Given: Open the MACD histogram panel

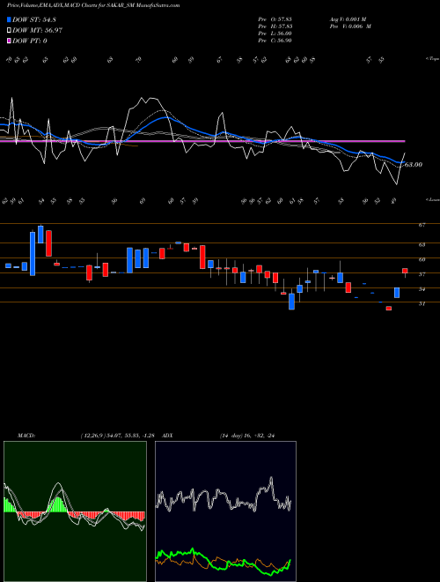Looking at the screenshot, I should 75,511.
